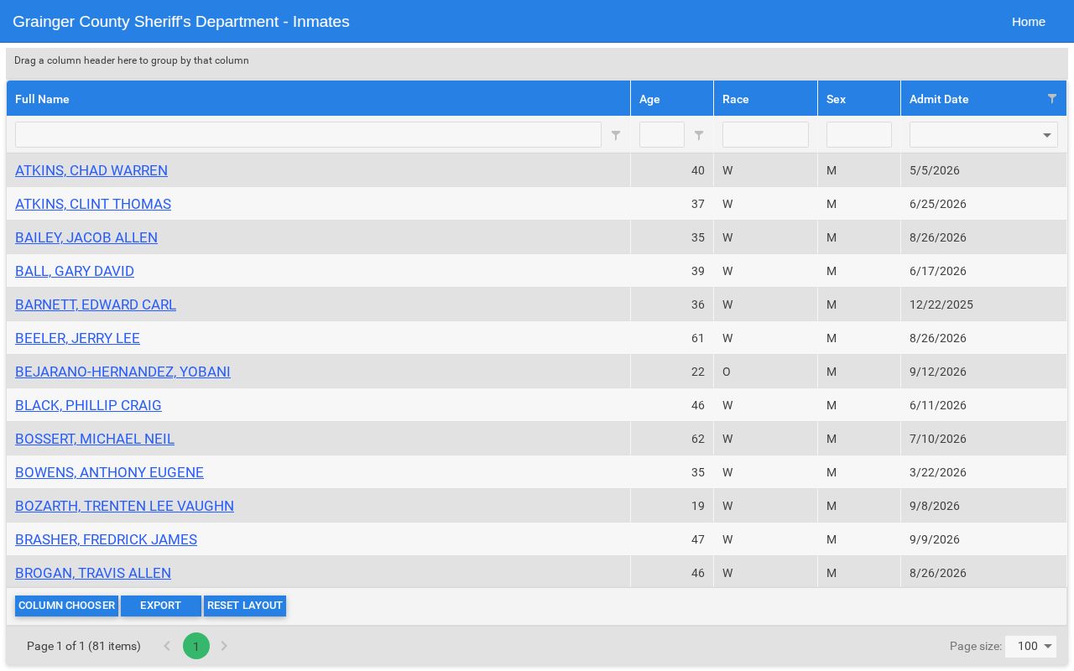This screenshot has width=1074, height=671.
Task: Click the Export button
Action: pyautogui.click(x=160, y=606)
